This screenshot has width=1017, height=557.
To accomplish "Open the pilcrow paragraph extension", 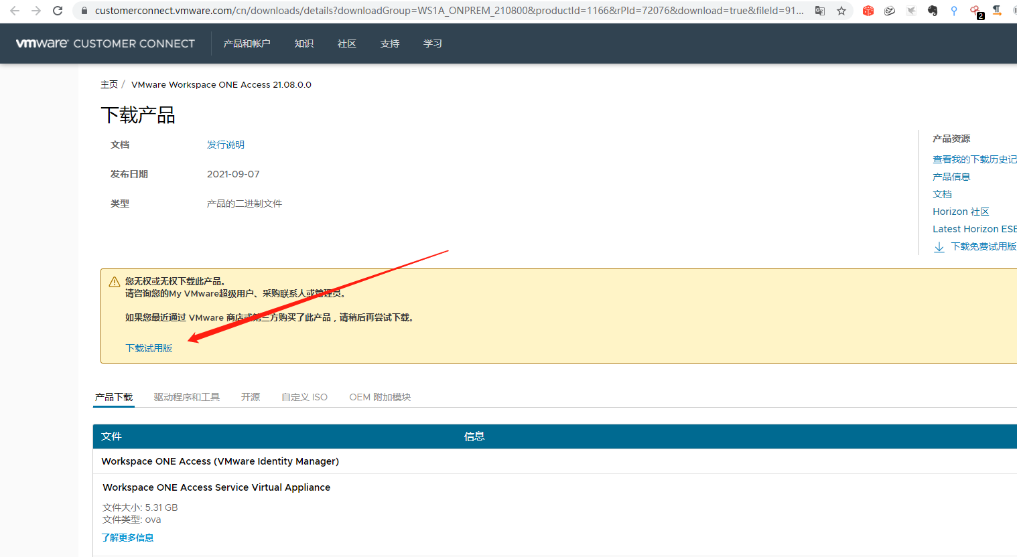I will click(997, 11).
